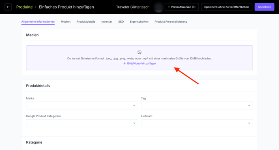Click the image upload icon
Image resolution: width=279 pixels, height=150 pixels.
tap(139, 52)
